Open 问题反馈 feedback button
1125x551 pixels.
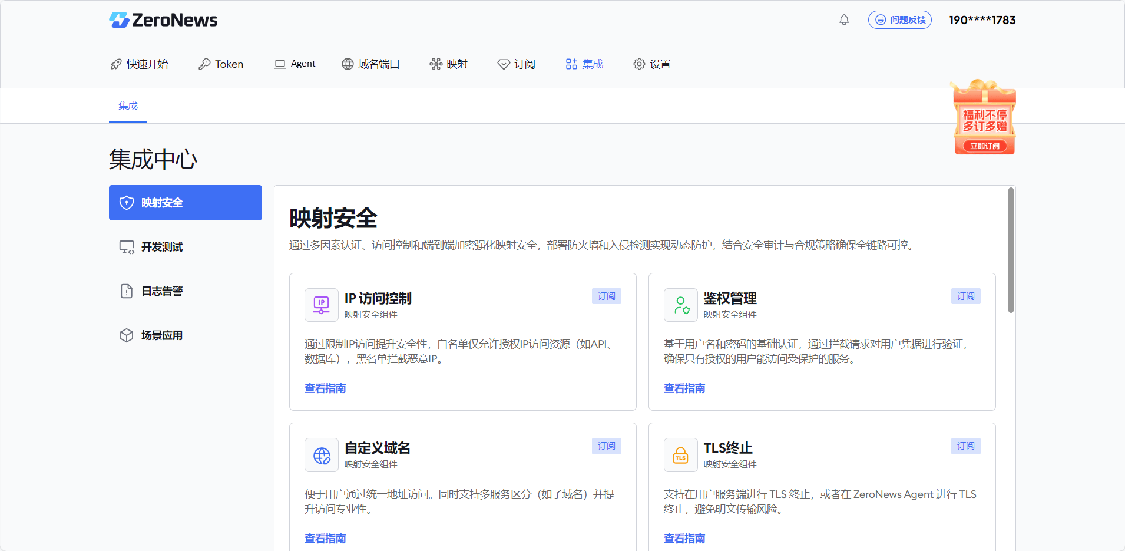[899, 19]
